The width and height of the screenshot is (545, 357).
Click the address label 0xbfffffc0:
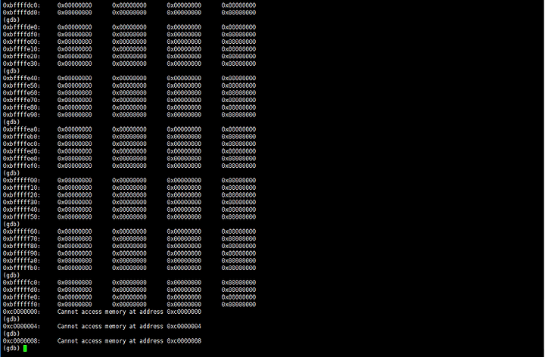point(21,282)
